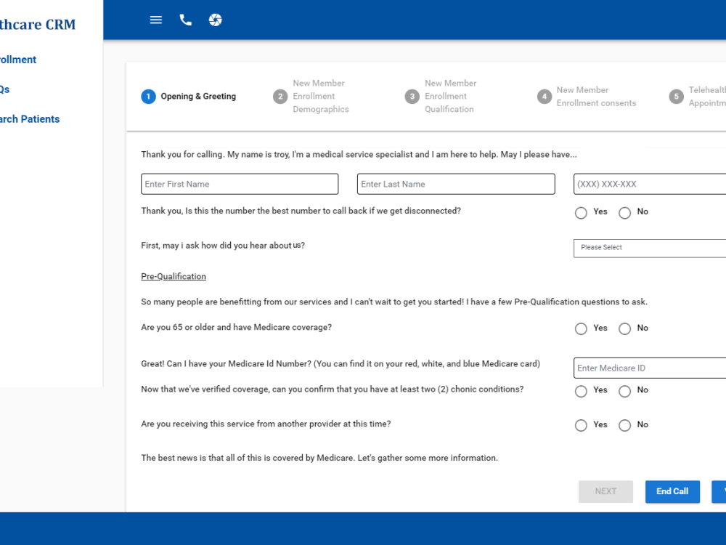Open the Enrollment sidebar link
Screen dimensions: 726x545
(18, 60)
